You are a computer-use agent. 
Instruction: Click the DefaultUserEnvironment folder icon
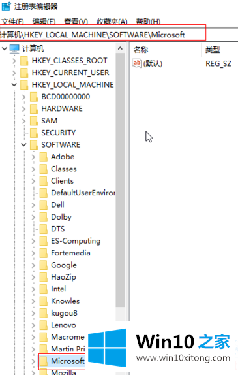pos(44,193)
